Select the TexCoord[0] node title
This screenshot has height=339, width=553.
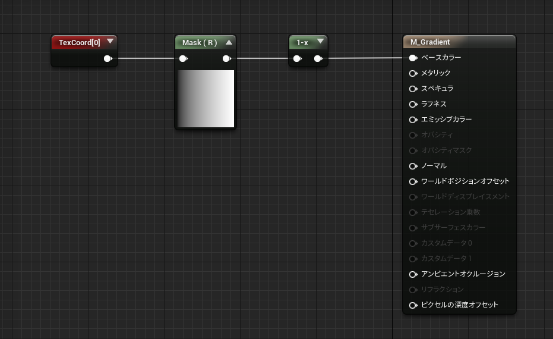point(80,43)
